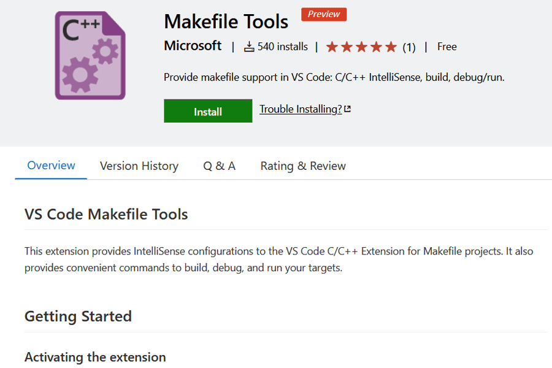Screen dimensions: 552x368
Task: Select the Overview tab
Action: 51,165
